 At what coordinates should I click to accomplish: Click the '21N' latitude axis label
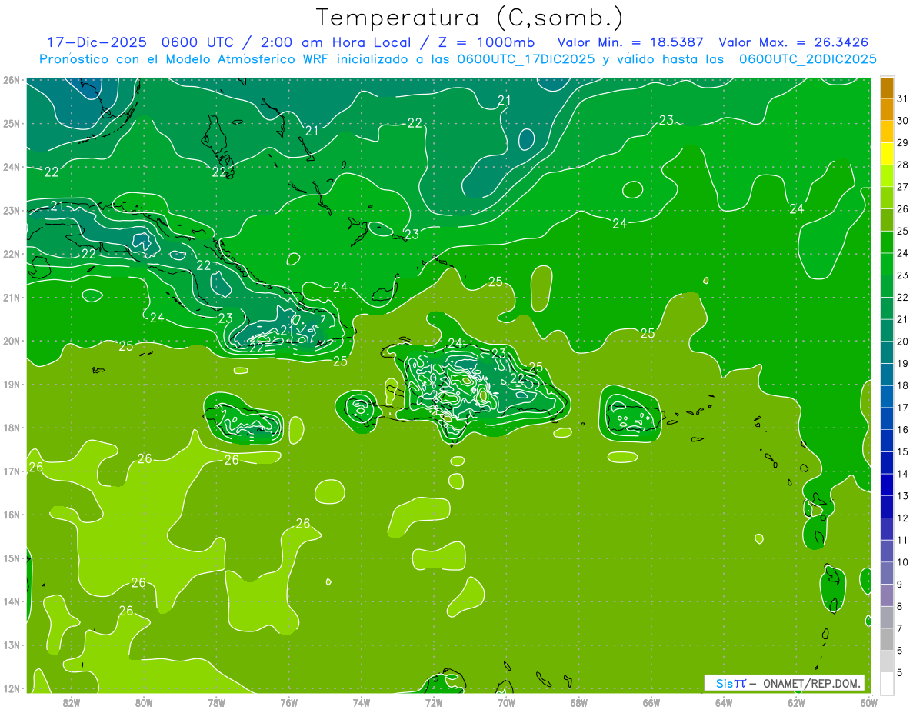(12, 297)
